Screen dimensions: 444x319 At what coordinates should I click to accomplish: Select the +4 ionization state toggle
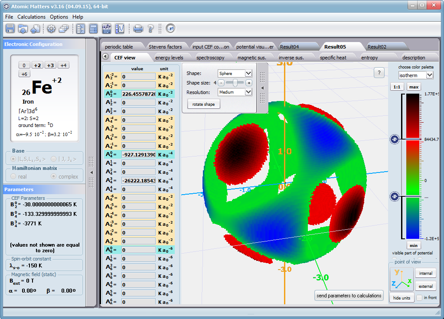tap(63, 65)
